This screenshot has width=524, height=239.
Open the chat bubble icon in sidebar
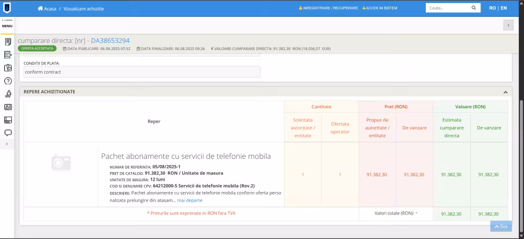(8, 133)
